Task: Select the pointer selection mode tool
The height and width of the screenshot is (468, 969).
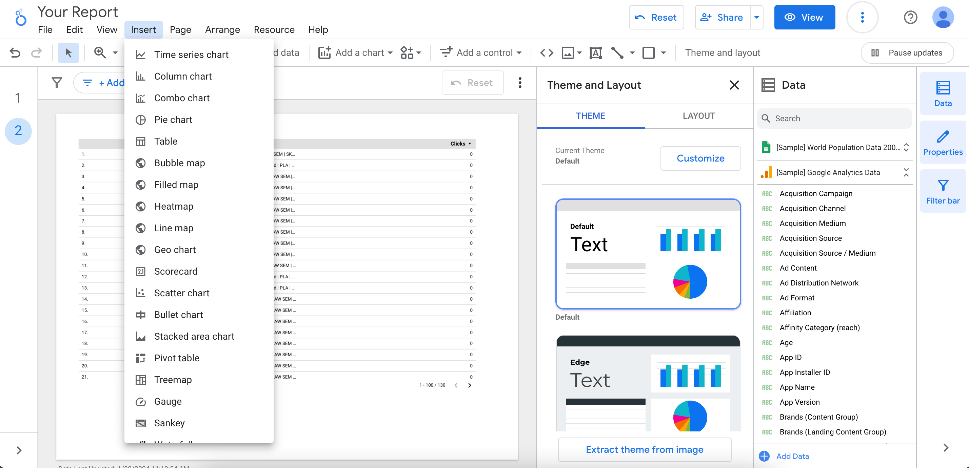Action: [x=68, y=52]
